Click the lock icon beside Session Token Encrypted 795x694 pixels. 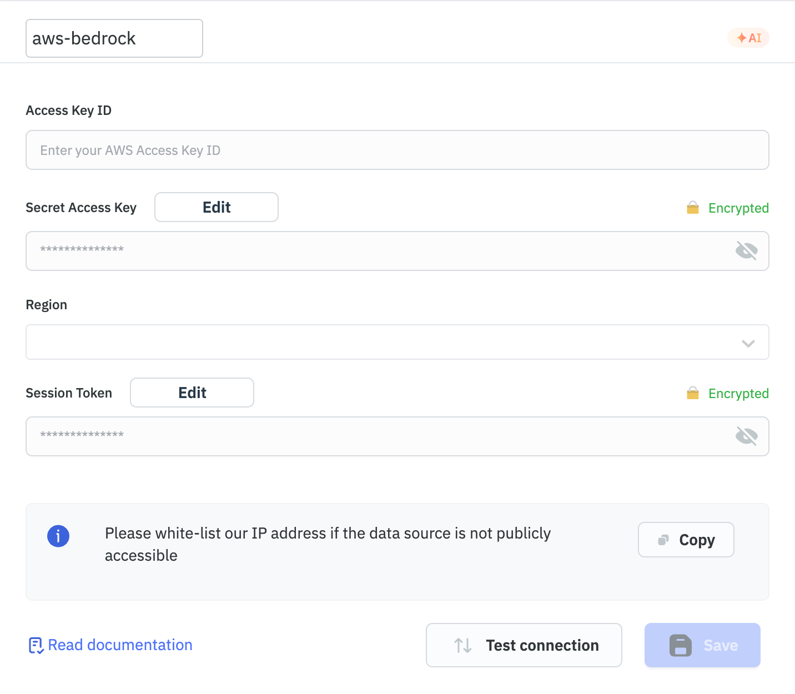(692, 393)
